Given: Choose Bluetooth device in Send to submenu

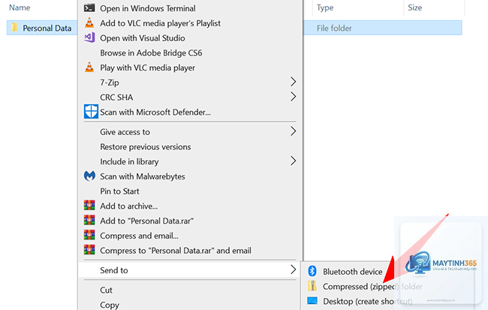Looking at the screenshot, I should pyautogui.click(x=352, y=272).
